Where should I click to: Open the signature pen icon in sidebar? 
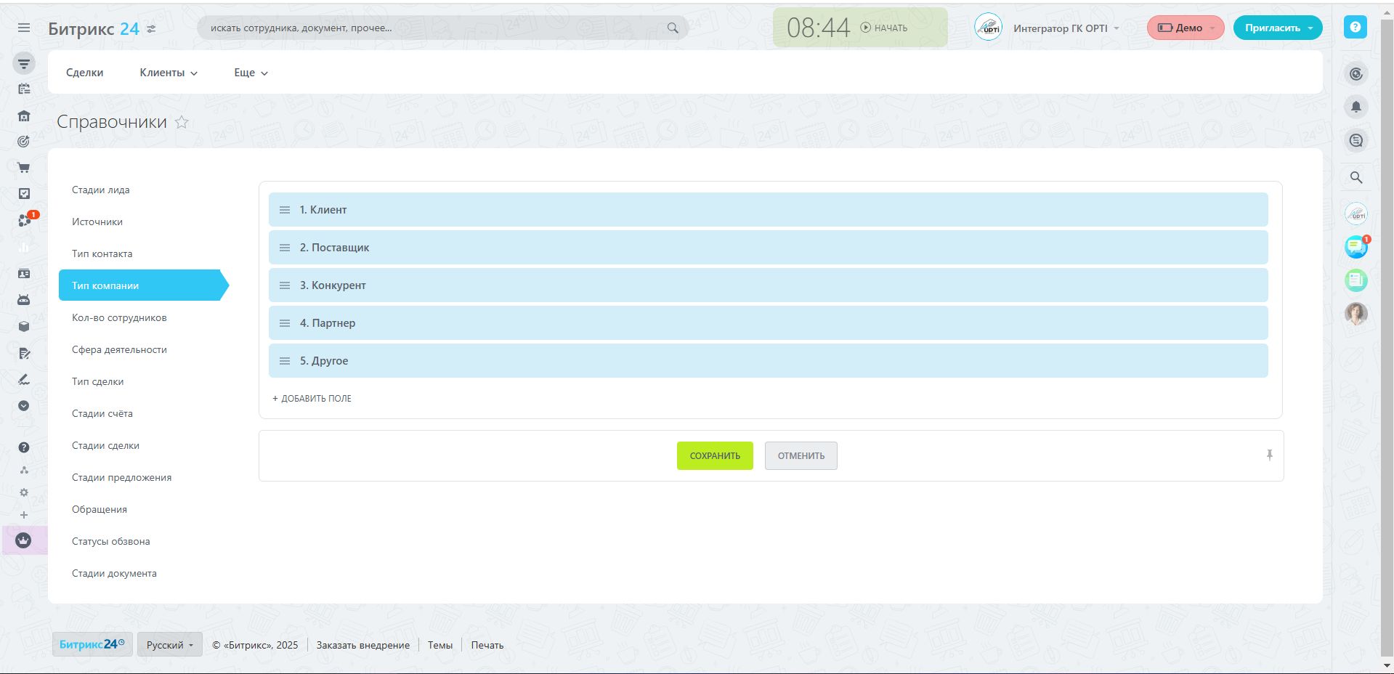(x=24, y=380)
